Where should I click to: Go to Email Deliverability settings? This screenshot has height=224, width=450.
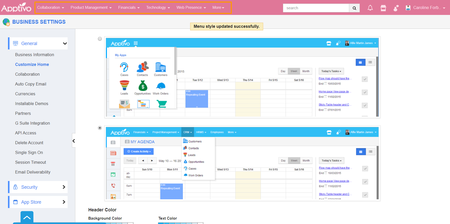(x=33, y=172)
